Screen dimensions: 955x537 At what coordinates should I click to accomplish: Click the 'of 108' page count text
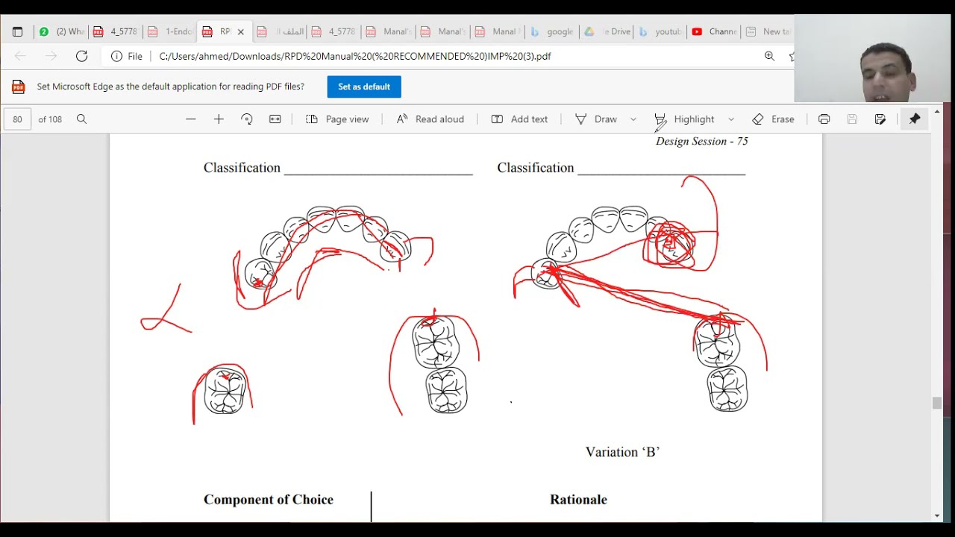tap(50, 119)
